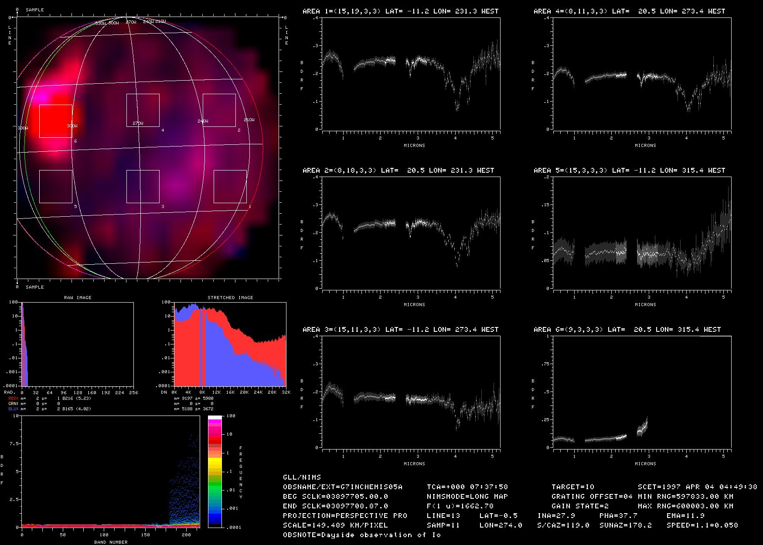Screen dimensions: 763x545
Task: Click the Area 1 box on Io map
Action: [x=230, y=187]
